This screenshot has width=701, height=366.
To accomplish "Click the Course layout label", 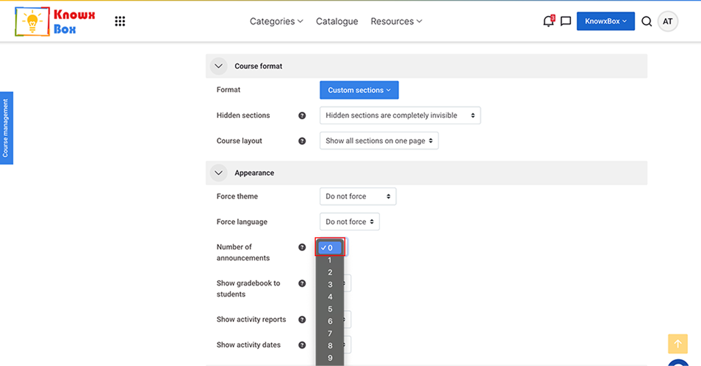I will click(239, 141).
